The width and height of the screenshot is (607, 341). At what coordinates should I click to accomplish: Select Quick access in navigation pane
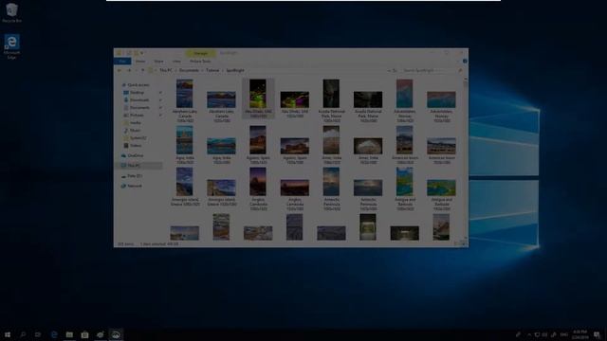(x=138, y=84)
